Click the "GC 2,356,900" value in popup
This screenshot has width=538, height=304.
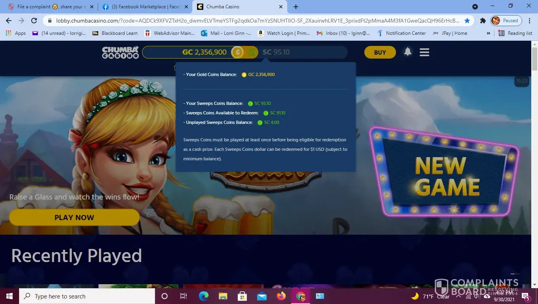click(x=261, y=74)
